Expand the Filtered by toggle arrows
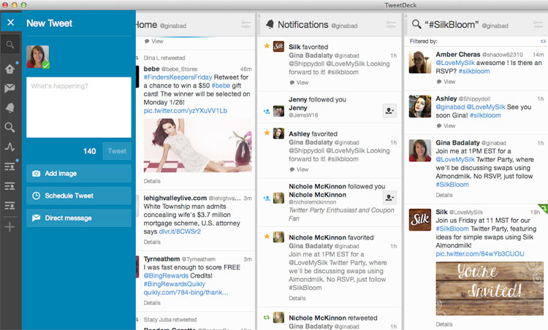This screenshot has width=548, height=330. point(543,41)
